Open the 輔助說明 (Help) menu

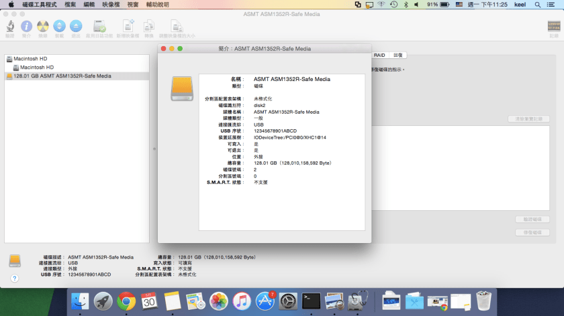coord(158,4)
